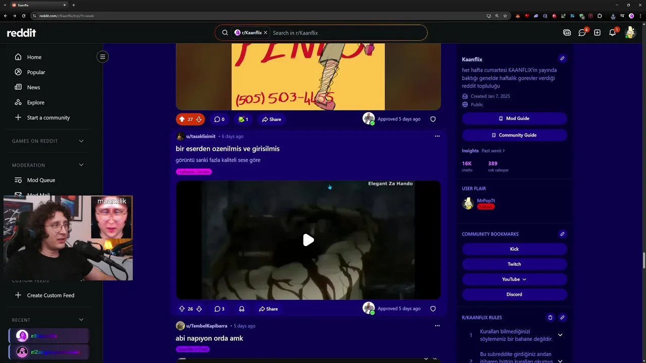The image size is (646, 363).
Task: Open the Discord bookmark
Action: [514, 294]
